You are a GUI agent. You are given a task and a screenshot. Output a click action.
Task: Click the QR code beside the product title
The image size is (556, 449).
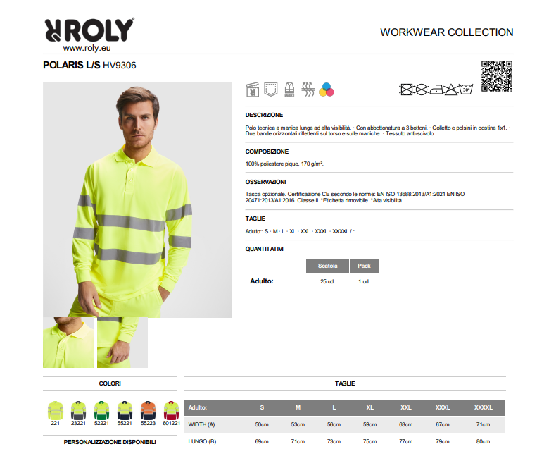[497, 76]
